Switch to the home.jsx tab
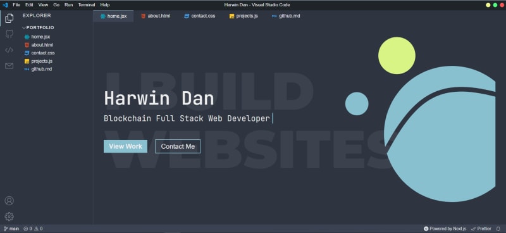 pyautogui.click(x=113, y=16)
